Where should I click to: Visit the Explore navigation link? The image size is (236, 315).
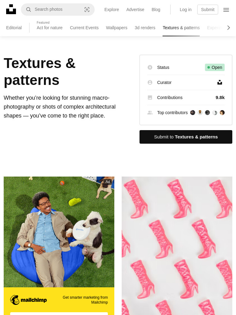(112, 10)
